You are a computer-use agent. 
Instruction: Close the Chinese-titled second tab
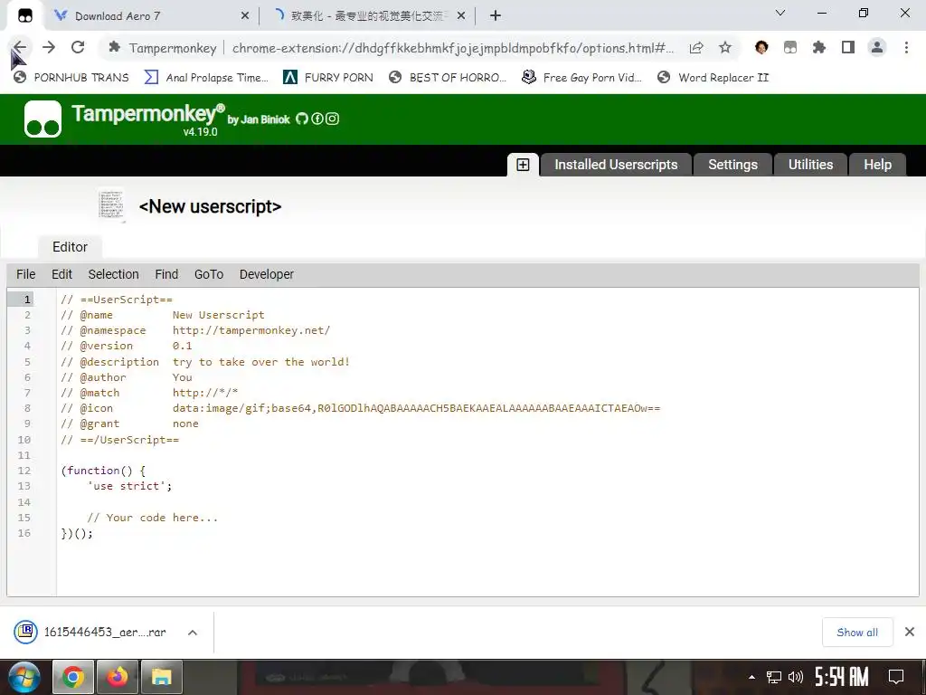(x=461, y=16)
